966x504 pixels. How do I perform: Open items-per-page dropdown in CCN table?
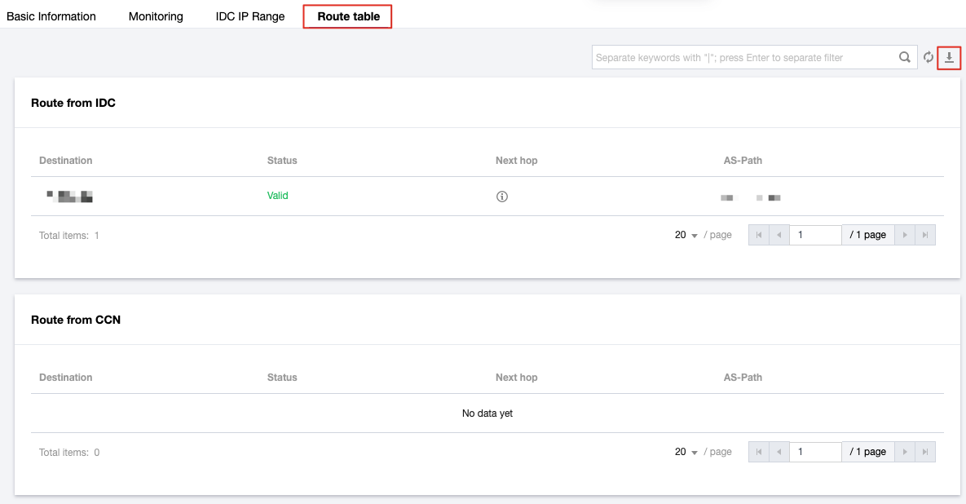click(x=686, y=452)
